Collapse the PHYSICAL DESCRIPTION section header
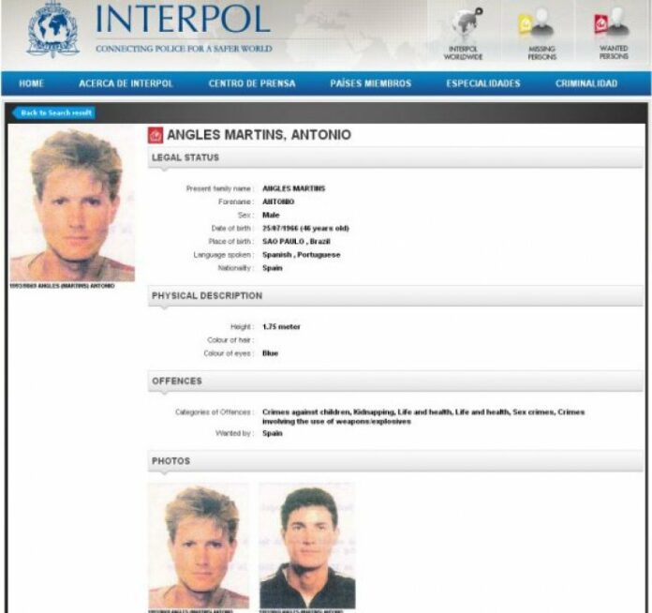 pos(395,296)
